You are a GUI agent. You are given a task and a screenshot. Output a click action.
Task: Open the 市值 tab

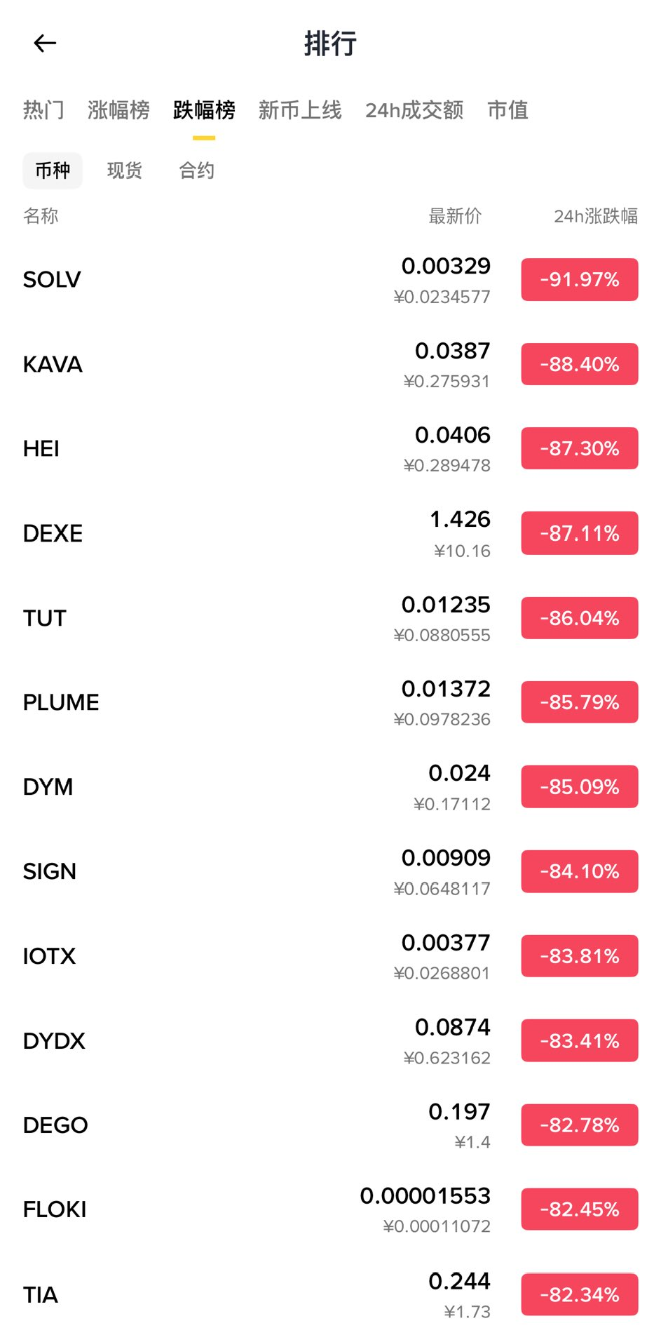[507, 110]
